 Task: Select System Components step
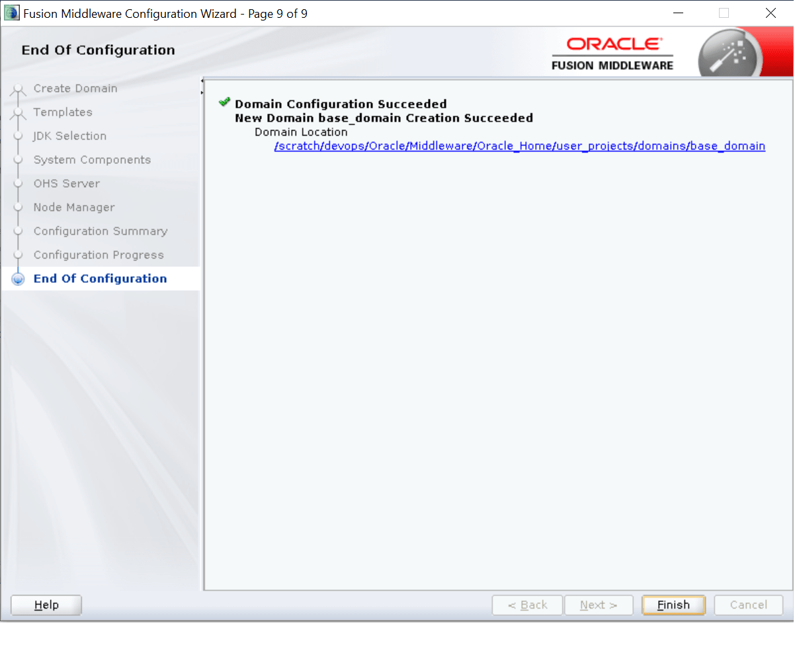click(92, 160)
